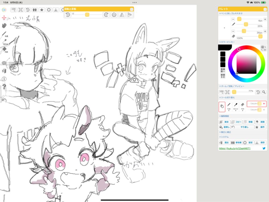269x202 pixels.
Task: Activate the rotate-hand tool in palette
Action: [x=222, y=107]
